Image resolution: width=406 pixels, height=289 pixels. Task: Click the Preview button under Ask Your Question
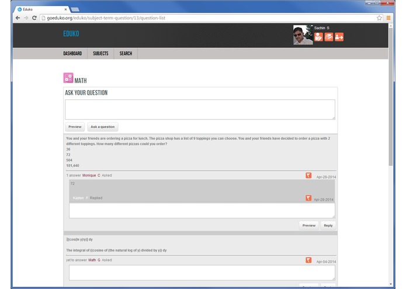[x=75, y=127]
